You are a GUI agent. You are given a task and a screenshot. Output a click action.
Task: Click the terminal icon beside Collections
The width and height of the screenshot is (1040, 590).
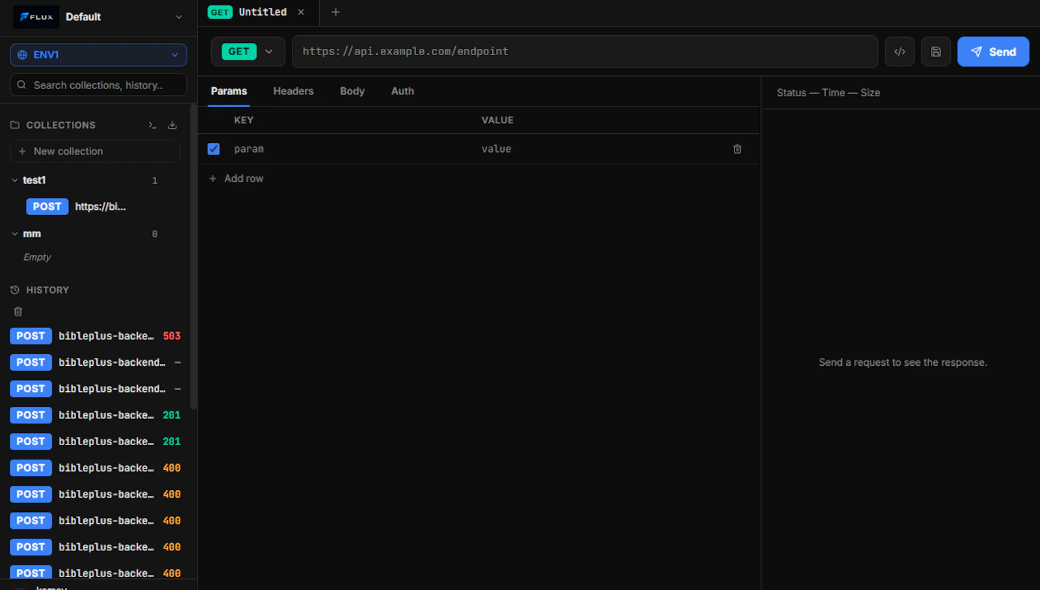(152, 125)
